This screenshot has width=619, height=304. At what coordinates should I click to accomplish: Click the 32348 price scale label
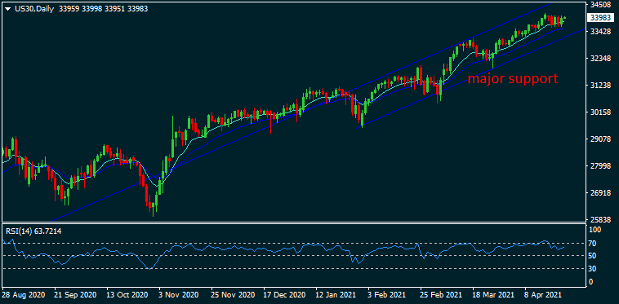point(601,59)
